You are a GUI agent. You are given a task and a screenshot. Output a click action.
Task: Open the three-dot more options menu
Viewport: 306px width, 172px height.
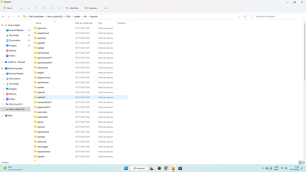tap(106, 8)
